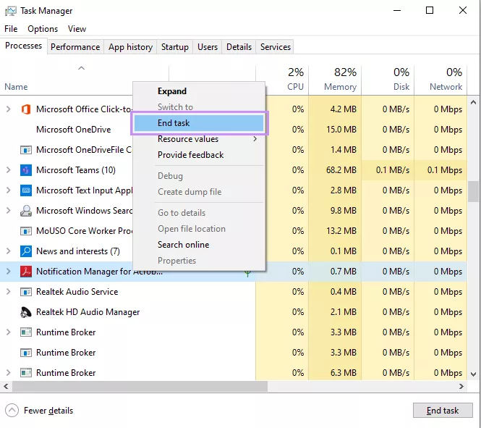Expand the Microsoft Teams process group
This screenshot has width=481, height=428.
[x=9, y=170]
